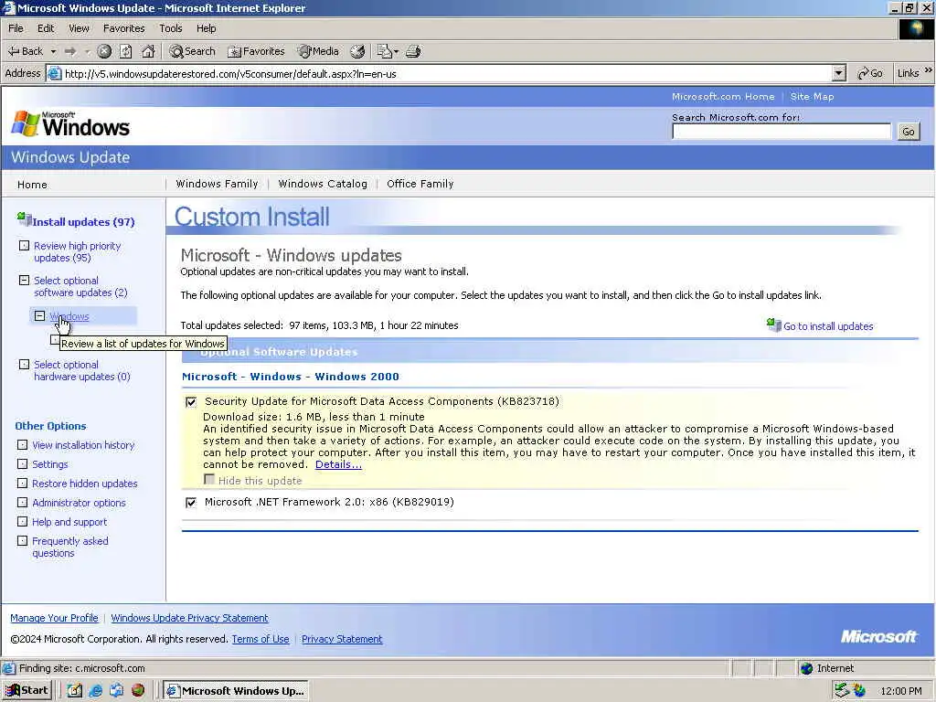Click the Install updates (97) icon
Screen dimensions: 936x702
[24, 219]
